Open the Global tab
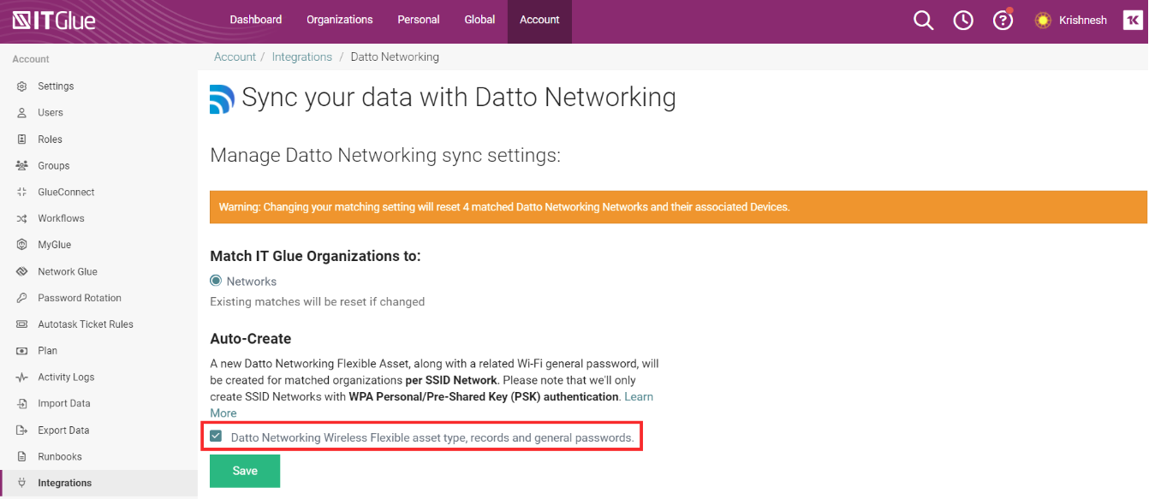Screen dimensions: 1149x499 coord(479,20)
